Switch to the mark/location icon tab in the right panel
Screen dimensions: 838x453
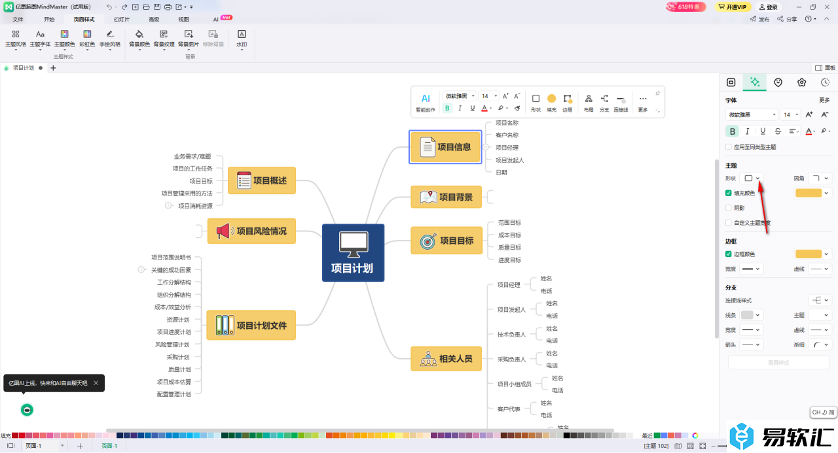point(778,82)
